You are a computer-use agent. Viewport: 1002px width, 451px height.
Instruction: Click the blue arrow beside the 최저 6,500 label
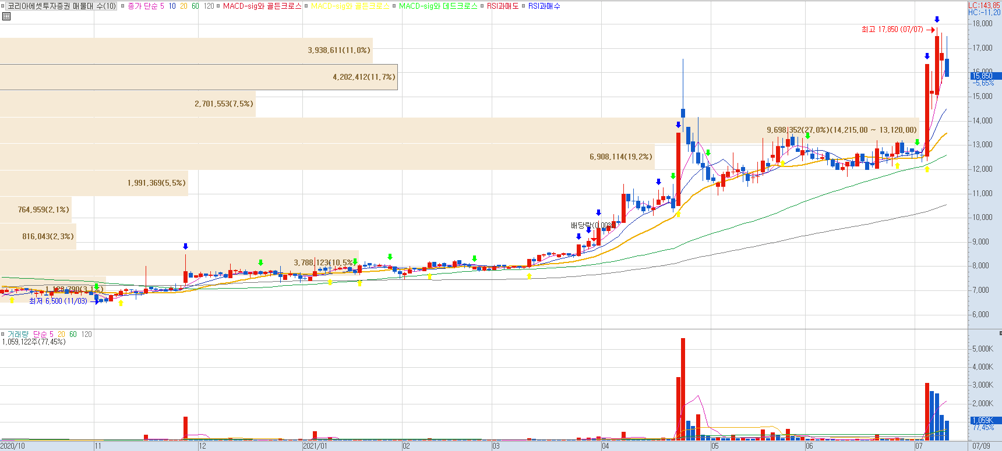[95, 301]
